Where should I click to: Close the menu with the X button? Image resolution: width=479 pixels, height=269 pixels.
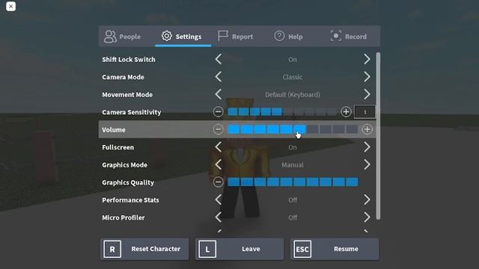pos(10,6)
